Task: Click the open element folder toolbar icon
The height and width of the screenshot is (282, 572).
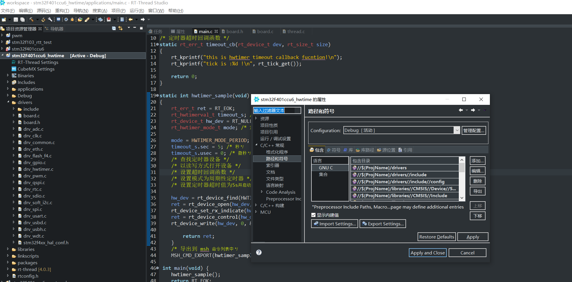Action: [x=80, y=19]
